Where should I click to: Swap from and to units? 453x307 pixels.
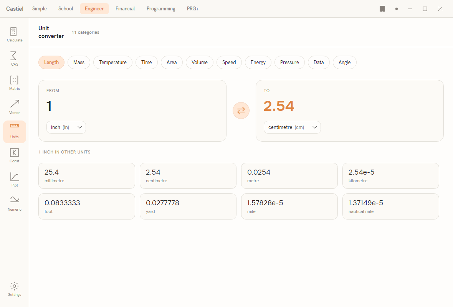pos(241,111)
